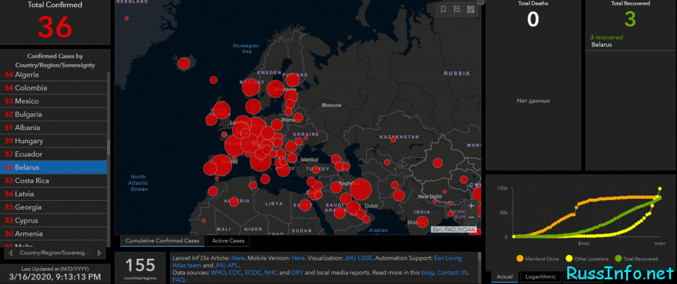Open the WHO data source link
The width and height of the screenshot is (677, 284).
217,273
